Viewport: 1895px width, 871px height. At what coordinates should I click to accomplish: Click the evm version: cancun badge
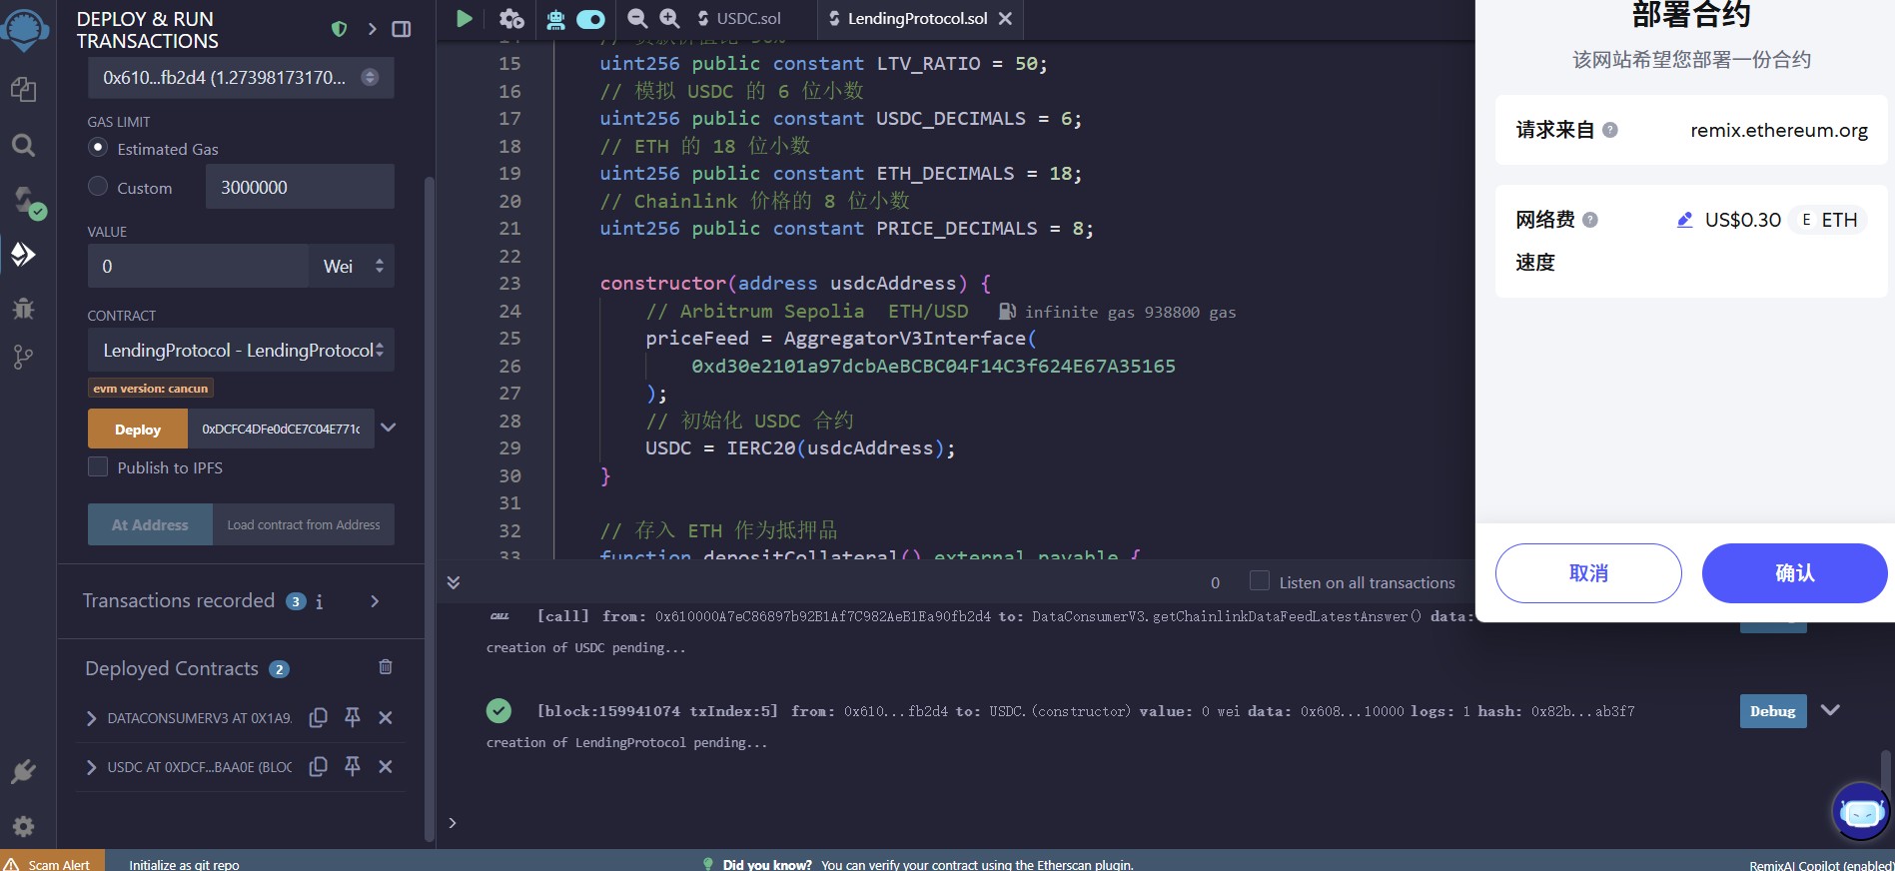[x=151, y=389]
